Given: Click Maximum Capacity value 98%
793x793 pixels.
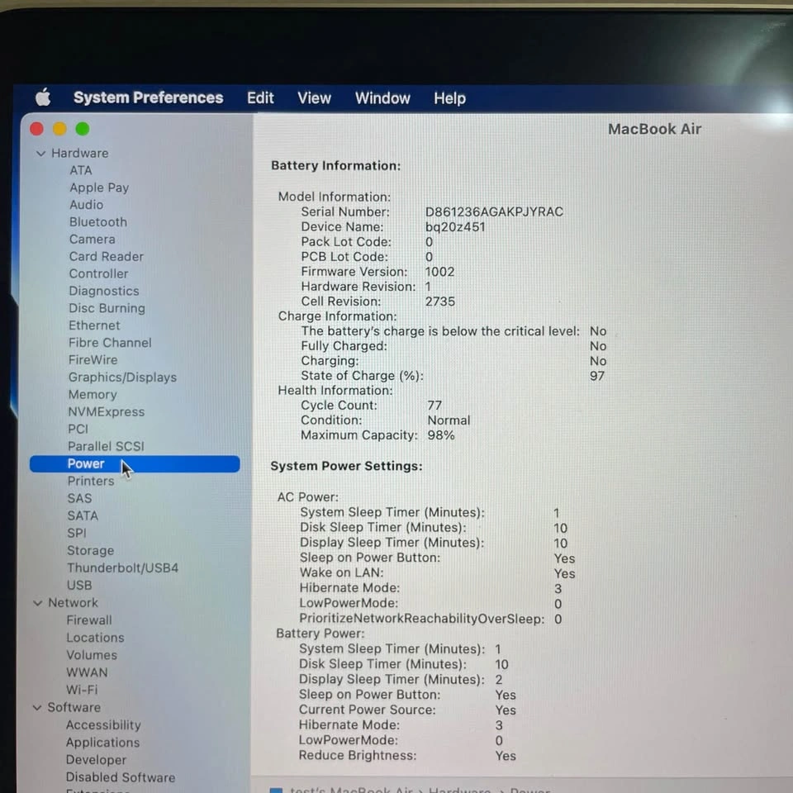Looking at the screenshot, I should pyautogui.click(x=440, y=435).
